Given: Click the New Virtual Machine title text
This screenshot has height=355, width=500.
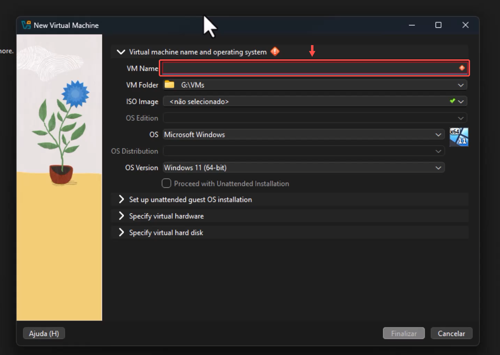Looking at the screenshot, I should click(x=66, y=25).
